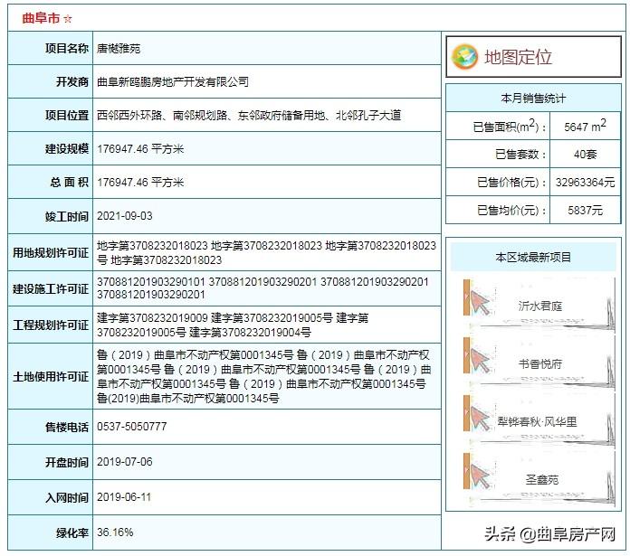Click average price value 5837元
Viewport: 630px width, 556px height.
pos(586,211)
